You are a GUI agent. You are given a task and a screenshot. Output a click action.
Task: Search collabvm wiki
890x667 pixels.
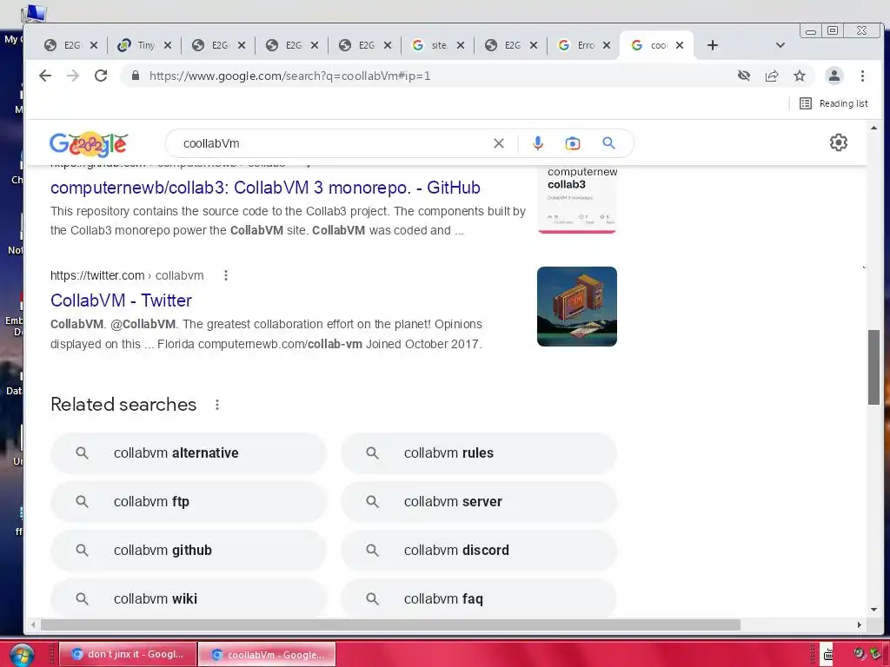pos(188,598)
